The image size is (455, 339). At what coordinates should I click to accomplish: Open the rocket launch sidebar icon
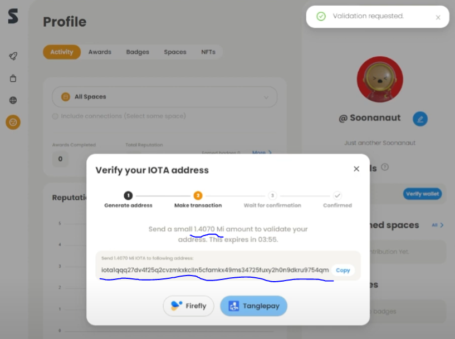tap(13, 56)
